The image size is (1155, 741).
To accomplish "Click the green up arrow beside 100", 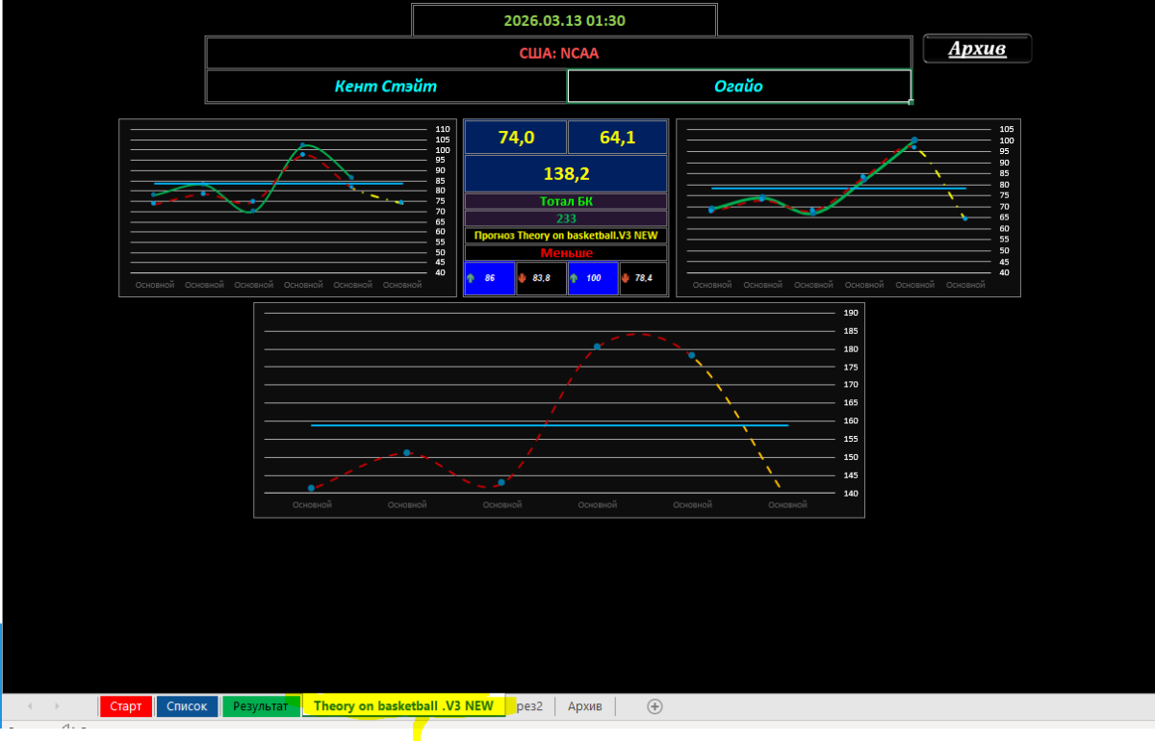I will (575, 278).
